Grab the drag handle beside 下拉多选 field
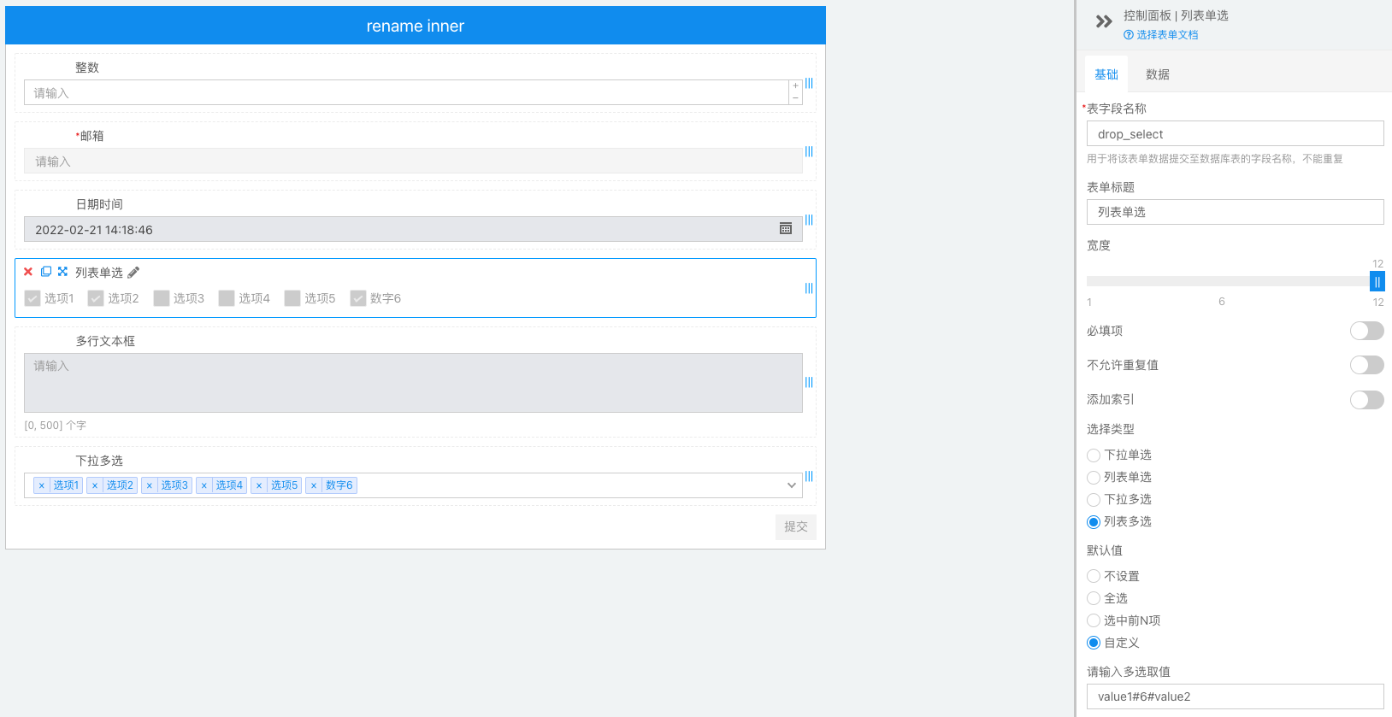 click(809, 477)
